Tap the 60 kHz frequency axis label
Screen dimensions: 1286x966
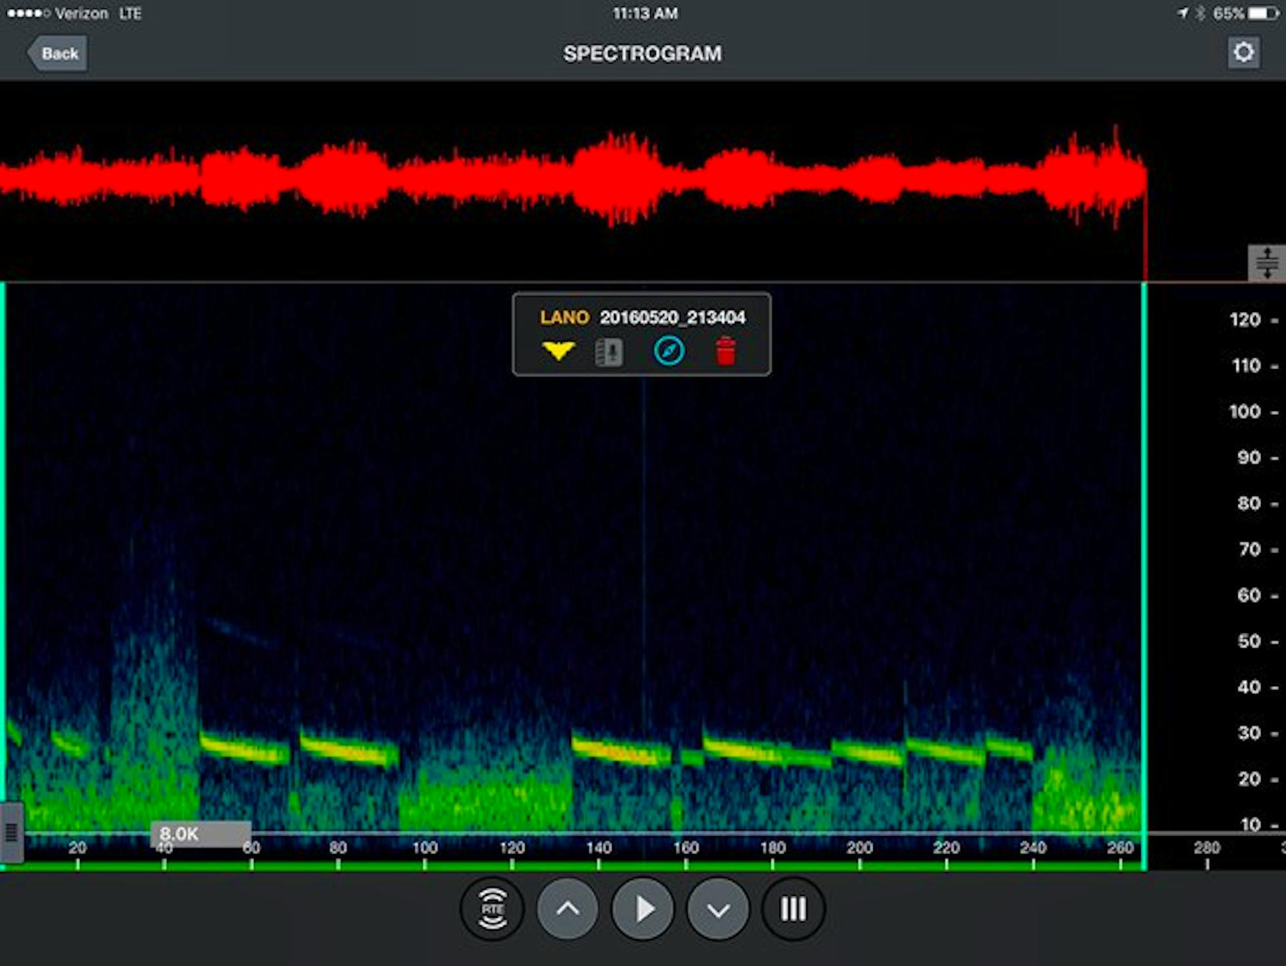[1249, 595]
